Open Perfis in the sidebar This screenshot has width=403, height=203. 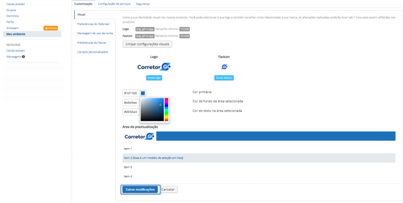click(10, 22)
